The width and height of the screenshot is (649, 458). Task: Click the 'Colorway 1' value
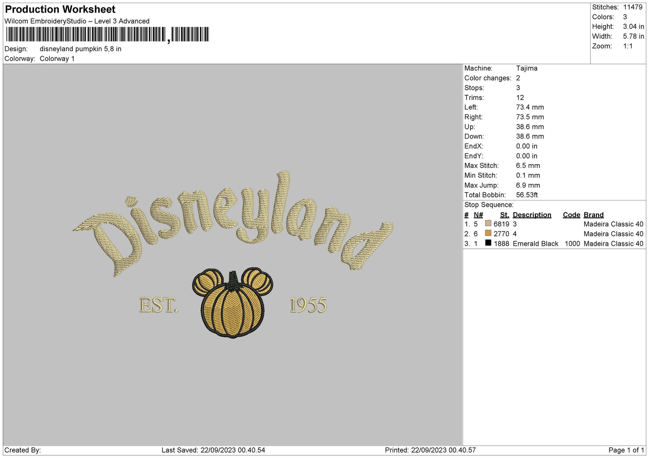pyautogui.click(x=57, y=59)
